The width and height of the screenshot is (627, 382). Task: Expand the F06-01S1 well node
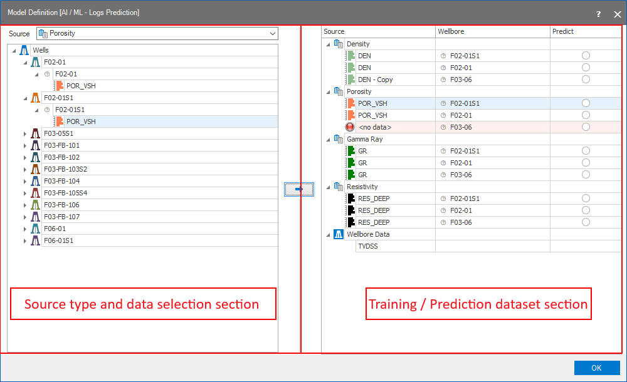pyautogui.click(x=25, y=240)
